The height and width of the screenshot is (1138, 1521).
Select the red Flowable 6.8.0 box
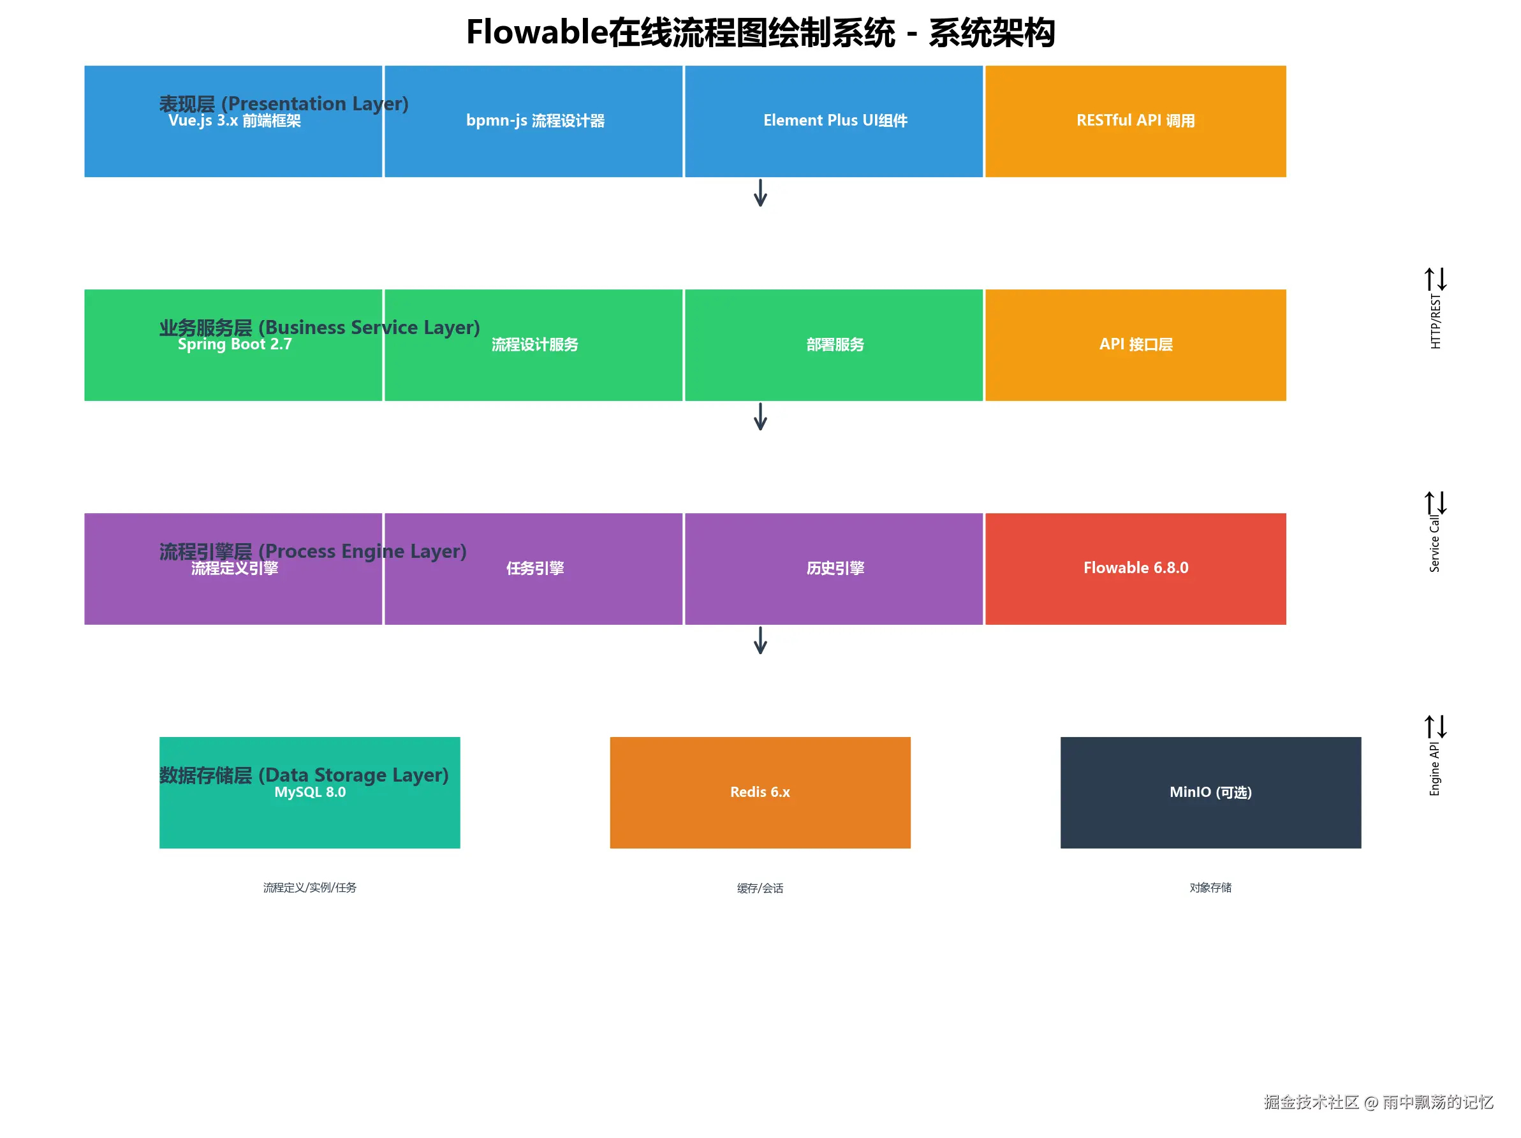pos(1135,569)
